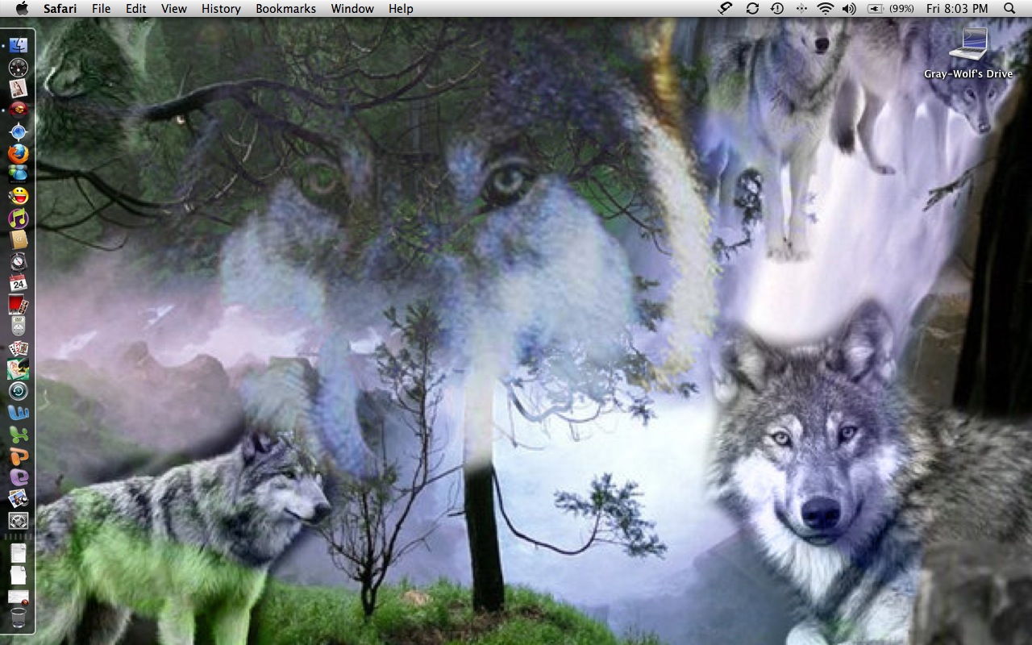Viewport: 1032px width, 645px height.
Task: Click the battery 99% indicator
Action: click(x=890, y=8)
